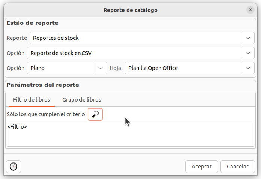The height and width of the screenshot is (179, 261).
Task: Open the filter criteria magnifier button
Action: pyautogui.click(x=95, y=114)
